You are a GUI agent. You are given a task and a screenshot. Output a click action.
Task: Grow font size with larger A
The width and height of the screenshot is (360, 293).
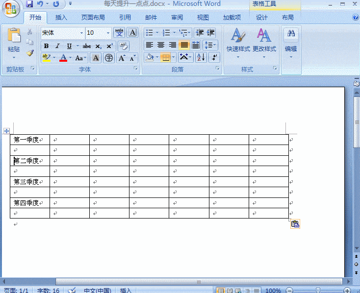pyautogui.click(x=122, y=58)
